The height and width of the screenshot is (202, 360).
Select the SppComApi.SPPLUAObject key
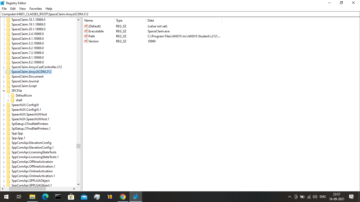click(x=31, y=181)
